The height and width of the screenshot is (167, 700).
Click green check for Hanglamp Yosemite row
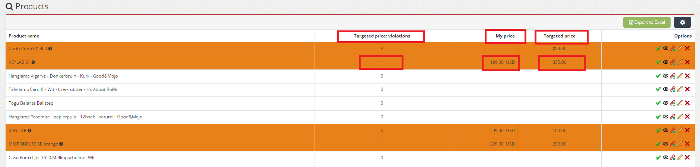(x=658, y=117)
